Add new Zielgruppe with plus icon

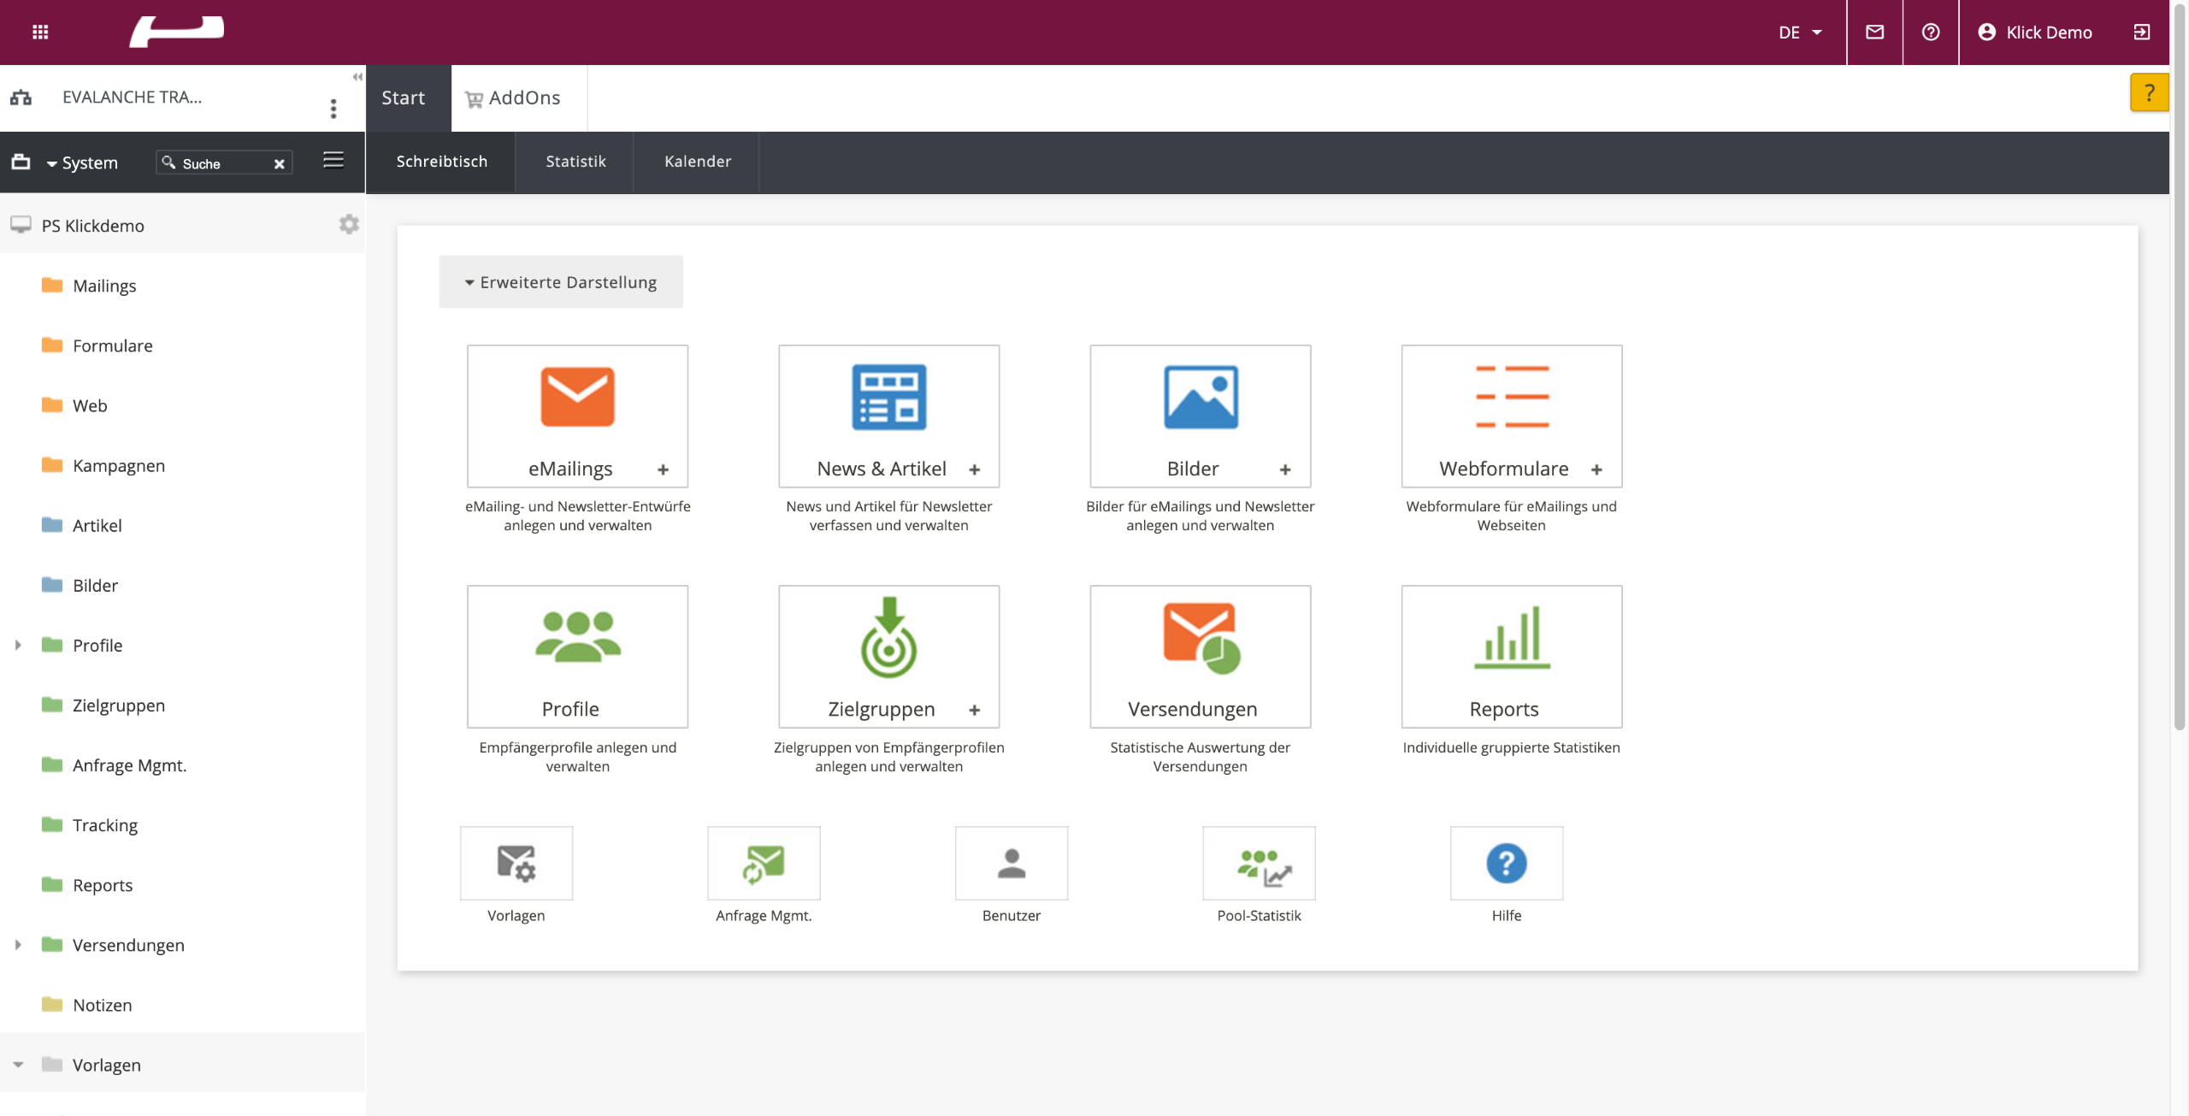(974, 710)
